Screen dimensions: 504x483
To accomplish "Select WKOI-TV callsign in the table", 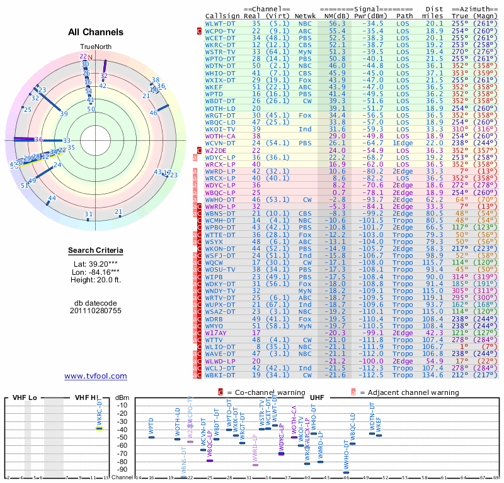I will [x=220, y=130].
